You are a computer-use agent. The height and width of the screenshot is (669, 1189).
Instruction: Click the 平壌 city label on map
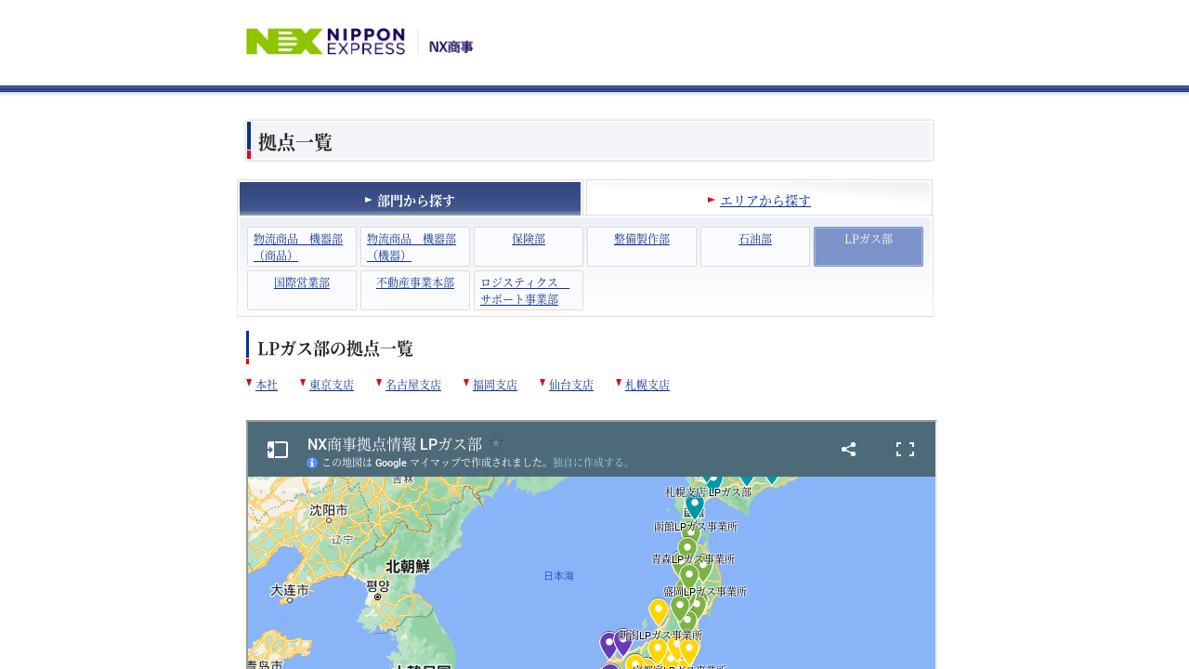(378, 586)
